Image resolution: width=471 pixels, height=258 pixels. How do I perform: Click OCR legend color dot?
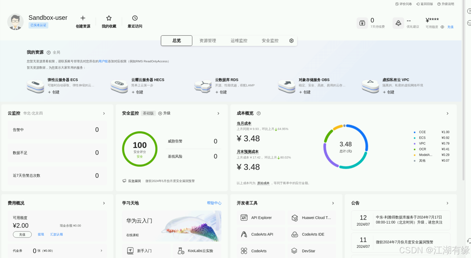(414, 149)
